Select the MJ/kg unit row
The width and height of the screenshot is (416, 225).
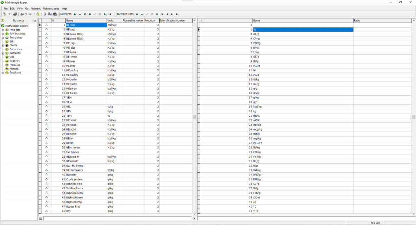305,66
